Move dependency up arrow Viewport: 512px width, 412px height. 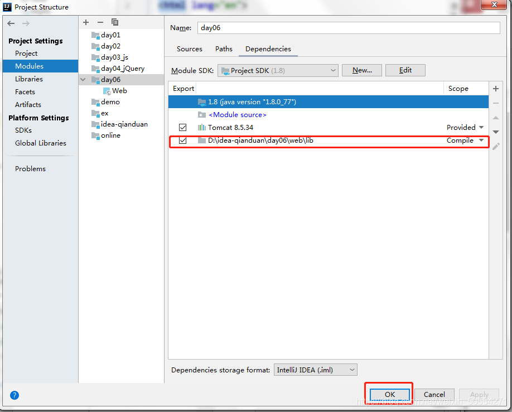(496, 118)
